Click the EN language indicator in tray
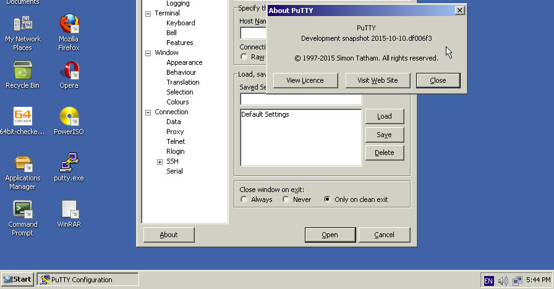The image size is (554, 289). click(488, 281)
